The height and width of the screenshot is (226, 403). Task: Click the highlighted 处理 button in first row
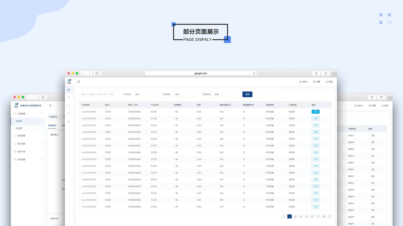coord(315,112)
